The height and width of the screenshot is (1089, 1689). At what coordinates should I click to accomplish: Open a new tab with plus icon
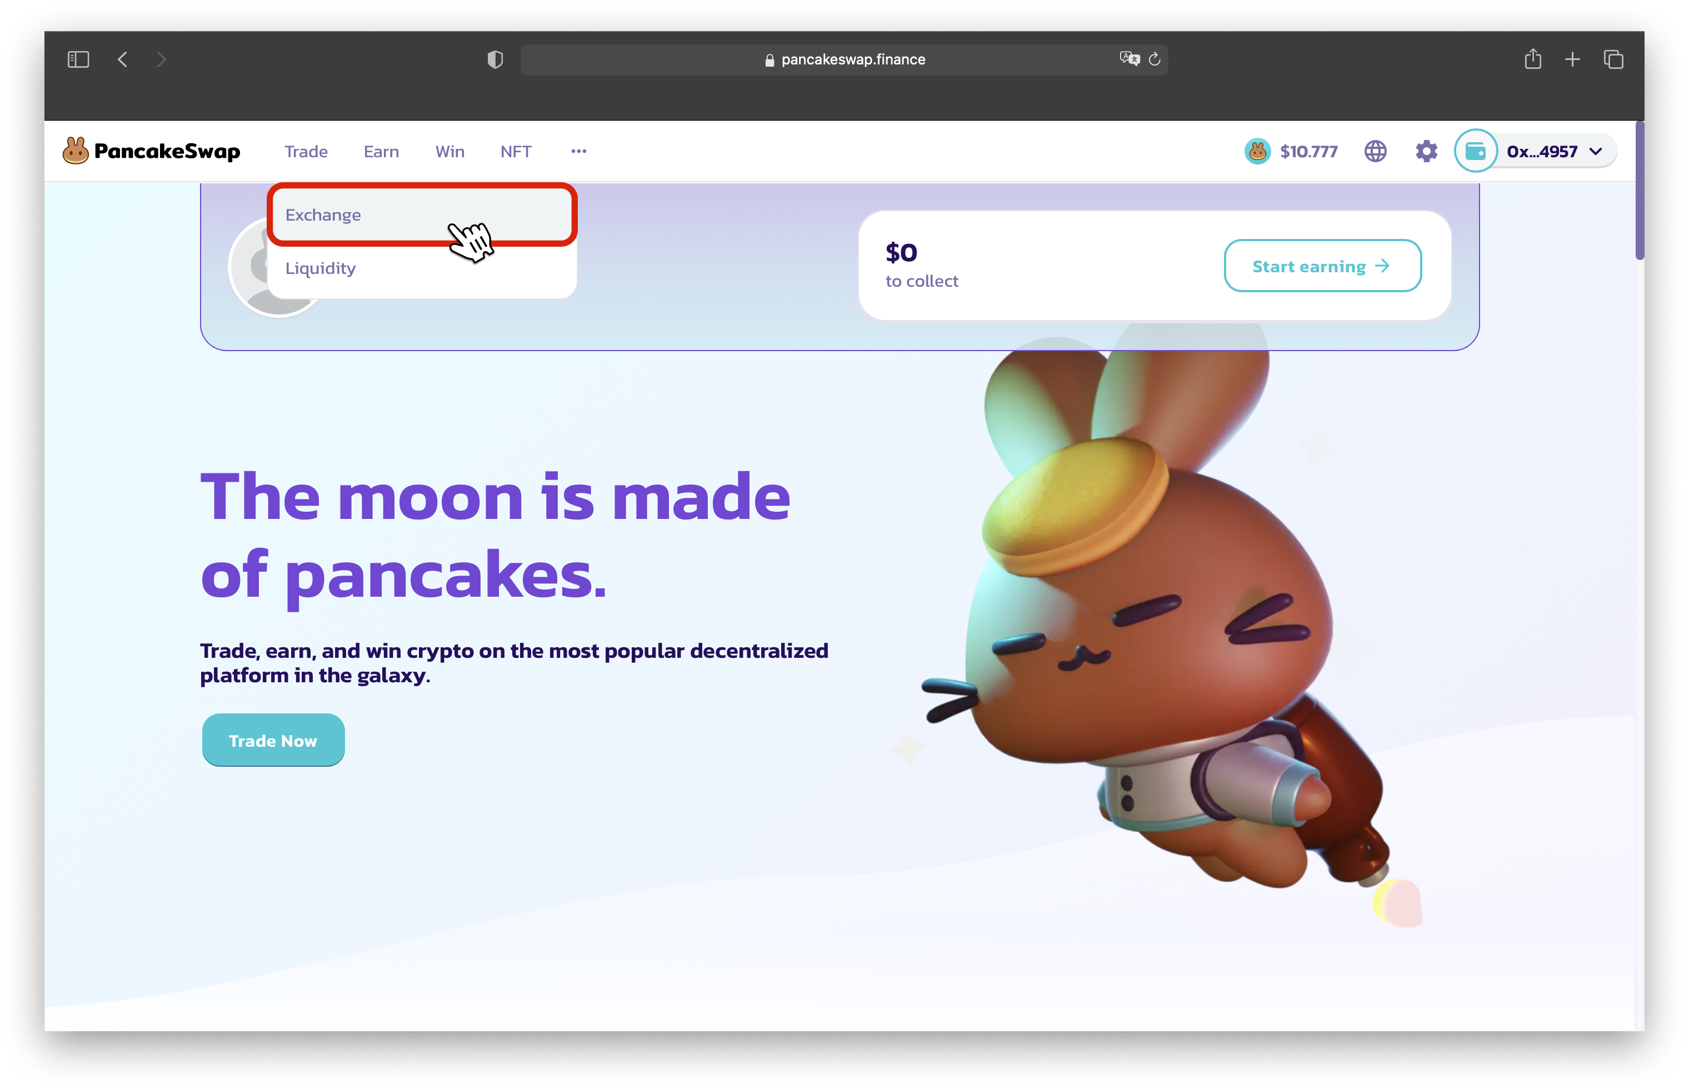click(x=1572, y=59)
